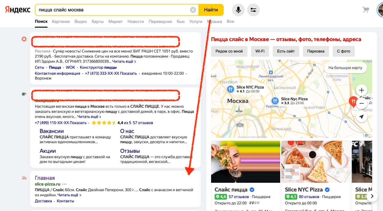Viewport: 383px width, 211px height.
Task: Open 80 отзывов link on Slice NYC card
Action: pyautogui.click(x=309, y=197)
